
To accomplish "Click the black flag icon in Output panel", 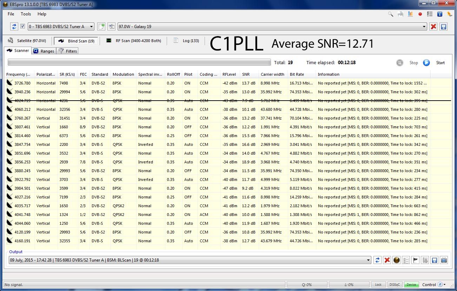I will click(416, 260).
